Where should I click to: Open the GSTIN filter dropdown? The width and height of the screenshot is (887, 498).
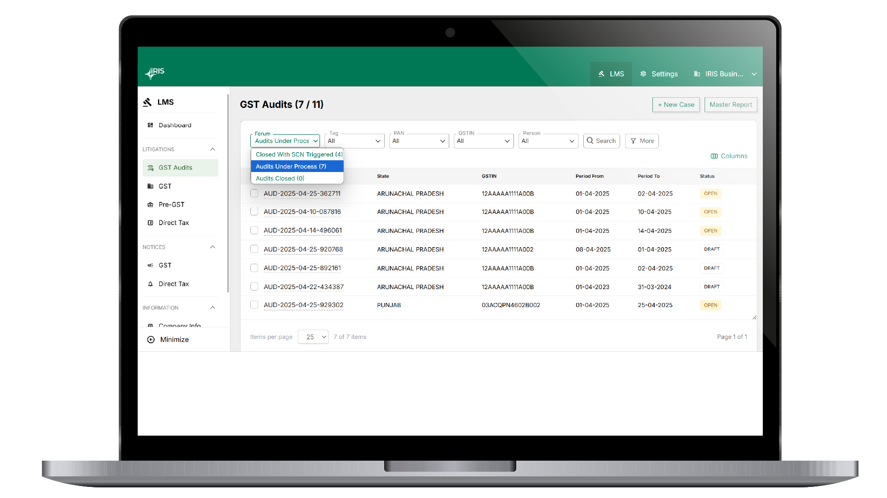tap(484, 141)
